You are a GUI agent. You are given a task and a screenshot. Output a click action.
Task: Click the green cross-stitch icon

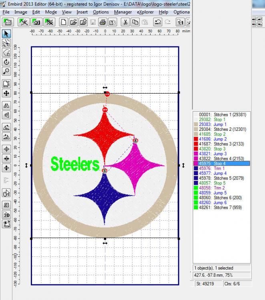pos(49,22)
